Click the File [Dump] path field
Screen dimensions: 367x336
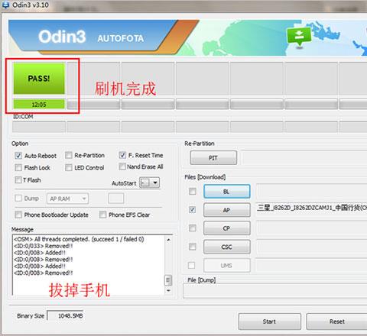[x=275, y=291]
